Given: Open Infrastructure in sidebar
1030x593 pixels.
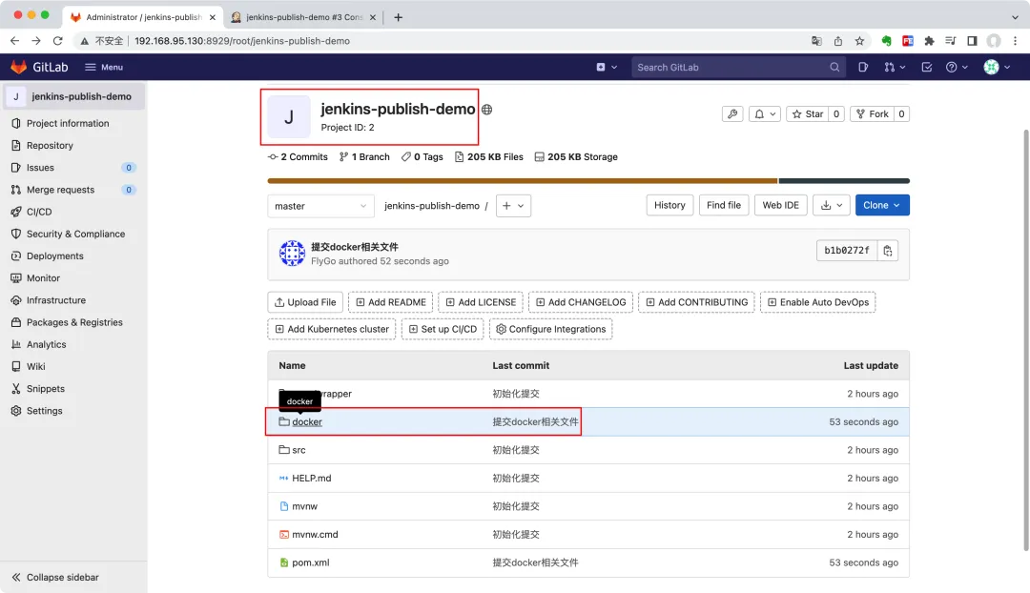Looking at the screenshot, I should tap(56, 300).
